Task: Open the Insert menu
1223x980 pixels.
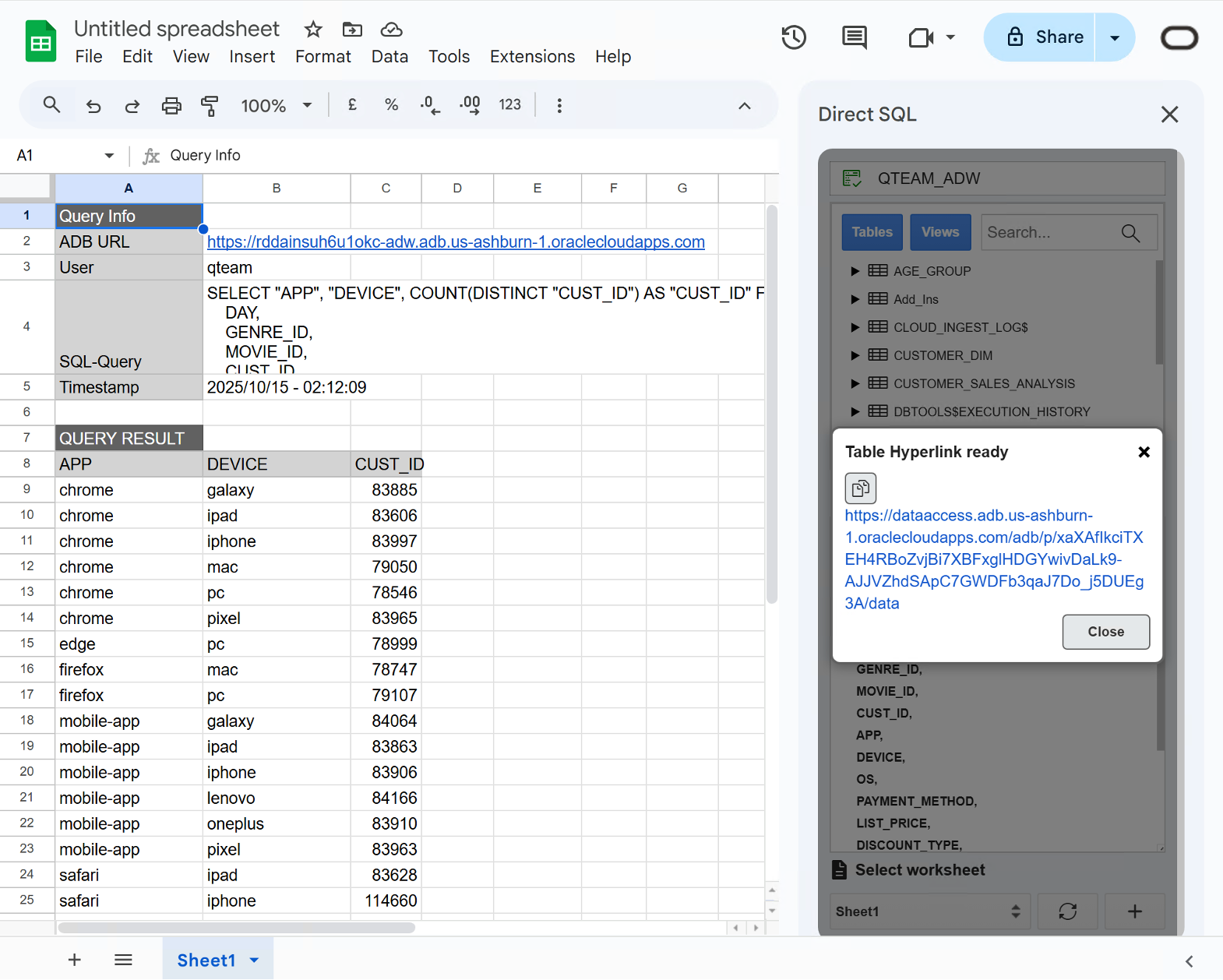Action: (252, 56)
